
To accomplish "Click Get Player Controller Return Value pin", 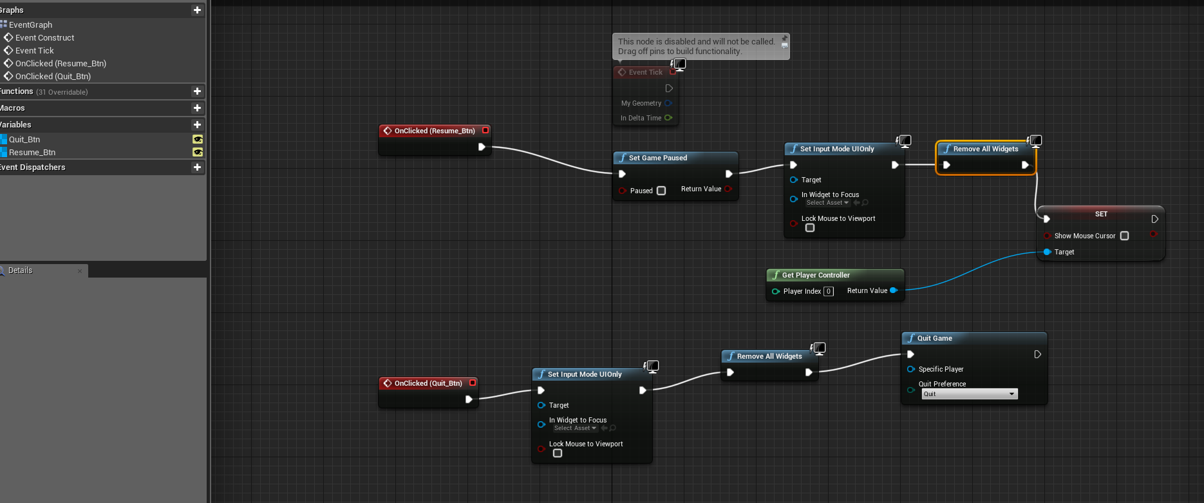I will click(894, 290).
